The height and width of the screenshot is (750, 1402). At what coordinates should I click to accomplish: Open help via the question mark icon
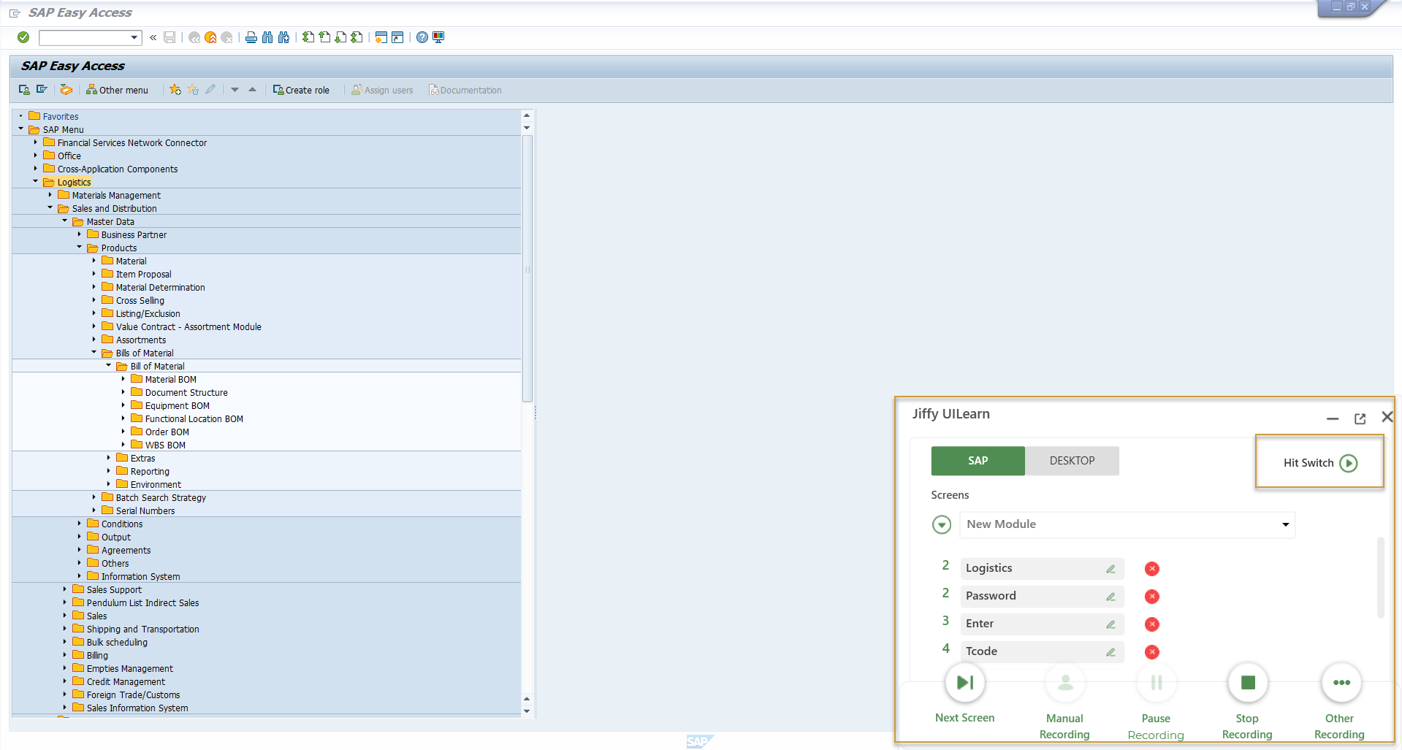(422, 37)
